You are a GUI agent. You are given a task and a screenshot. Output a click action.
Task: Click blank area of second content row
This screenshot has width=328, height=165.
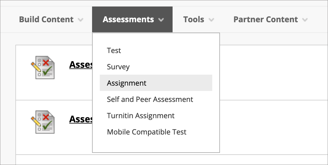(x=272, y=127)
